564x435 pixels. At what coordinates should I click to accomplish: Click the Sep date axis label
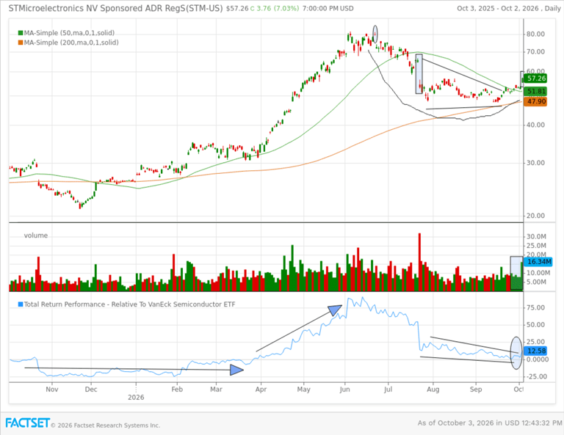(476, 390)
